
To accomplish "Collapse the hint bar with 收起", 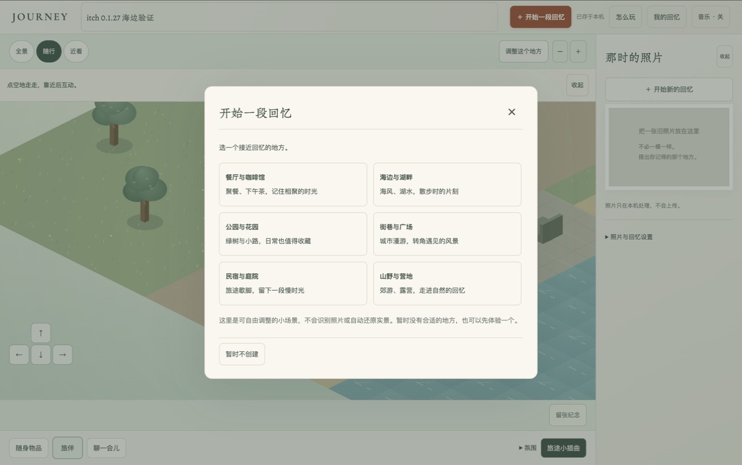I will point(577,85).
